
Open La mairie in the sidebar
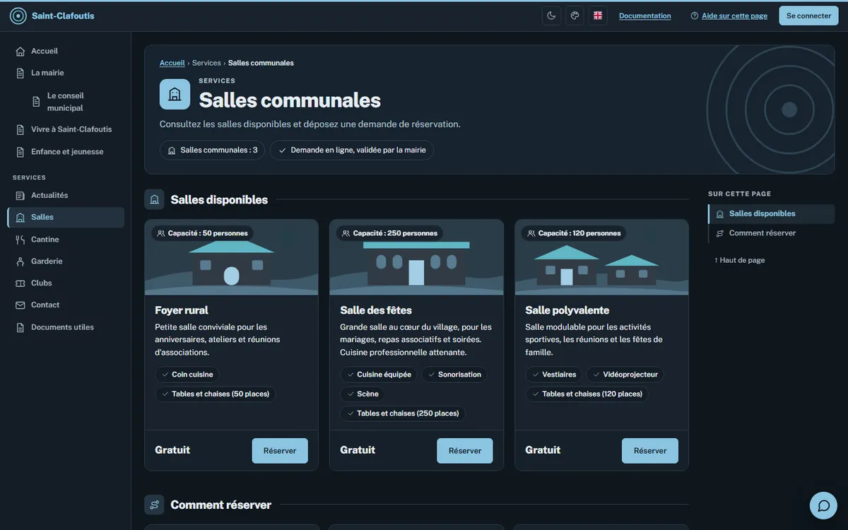(x=66, y=73)
